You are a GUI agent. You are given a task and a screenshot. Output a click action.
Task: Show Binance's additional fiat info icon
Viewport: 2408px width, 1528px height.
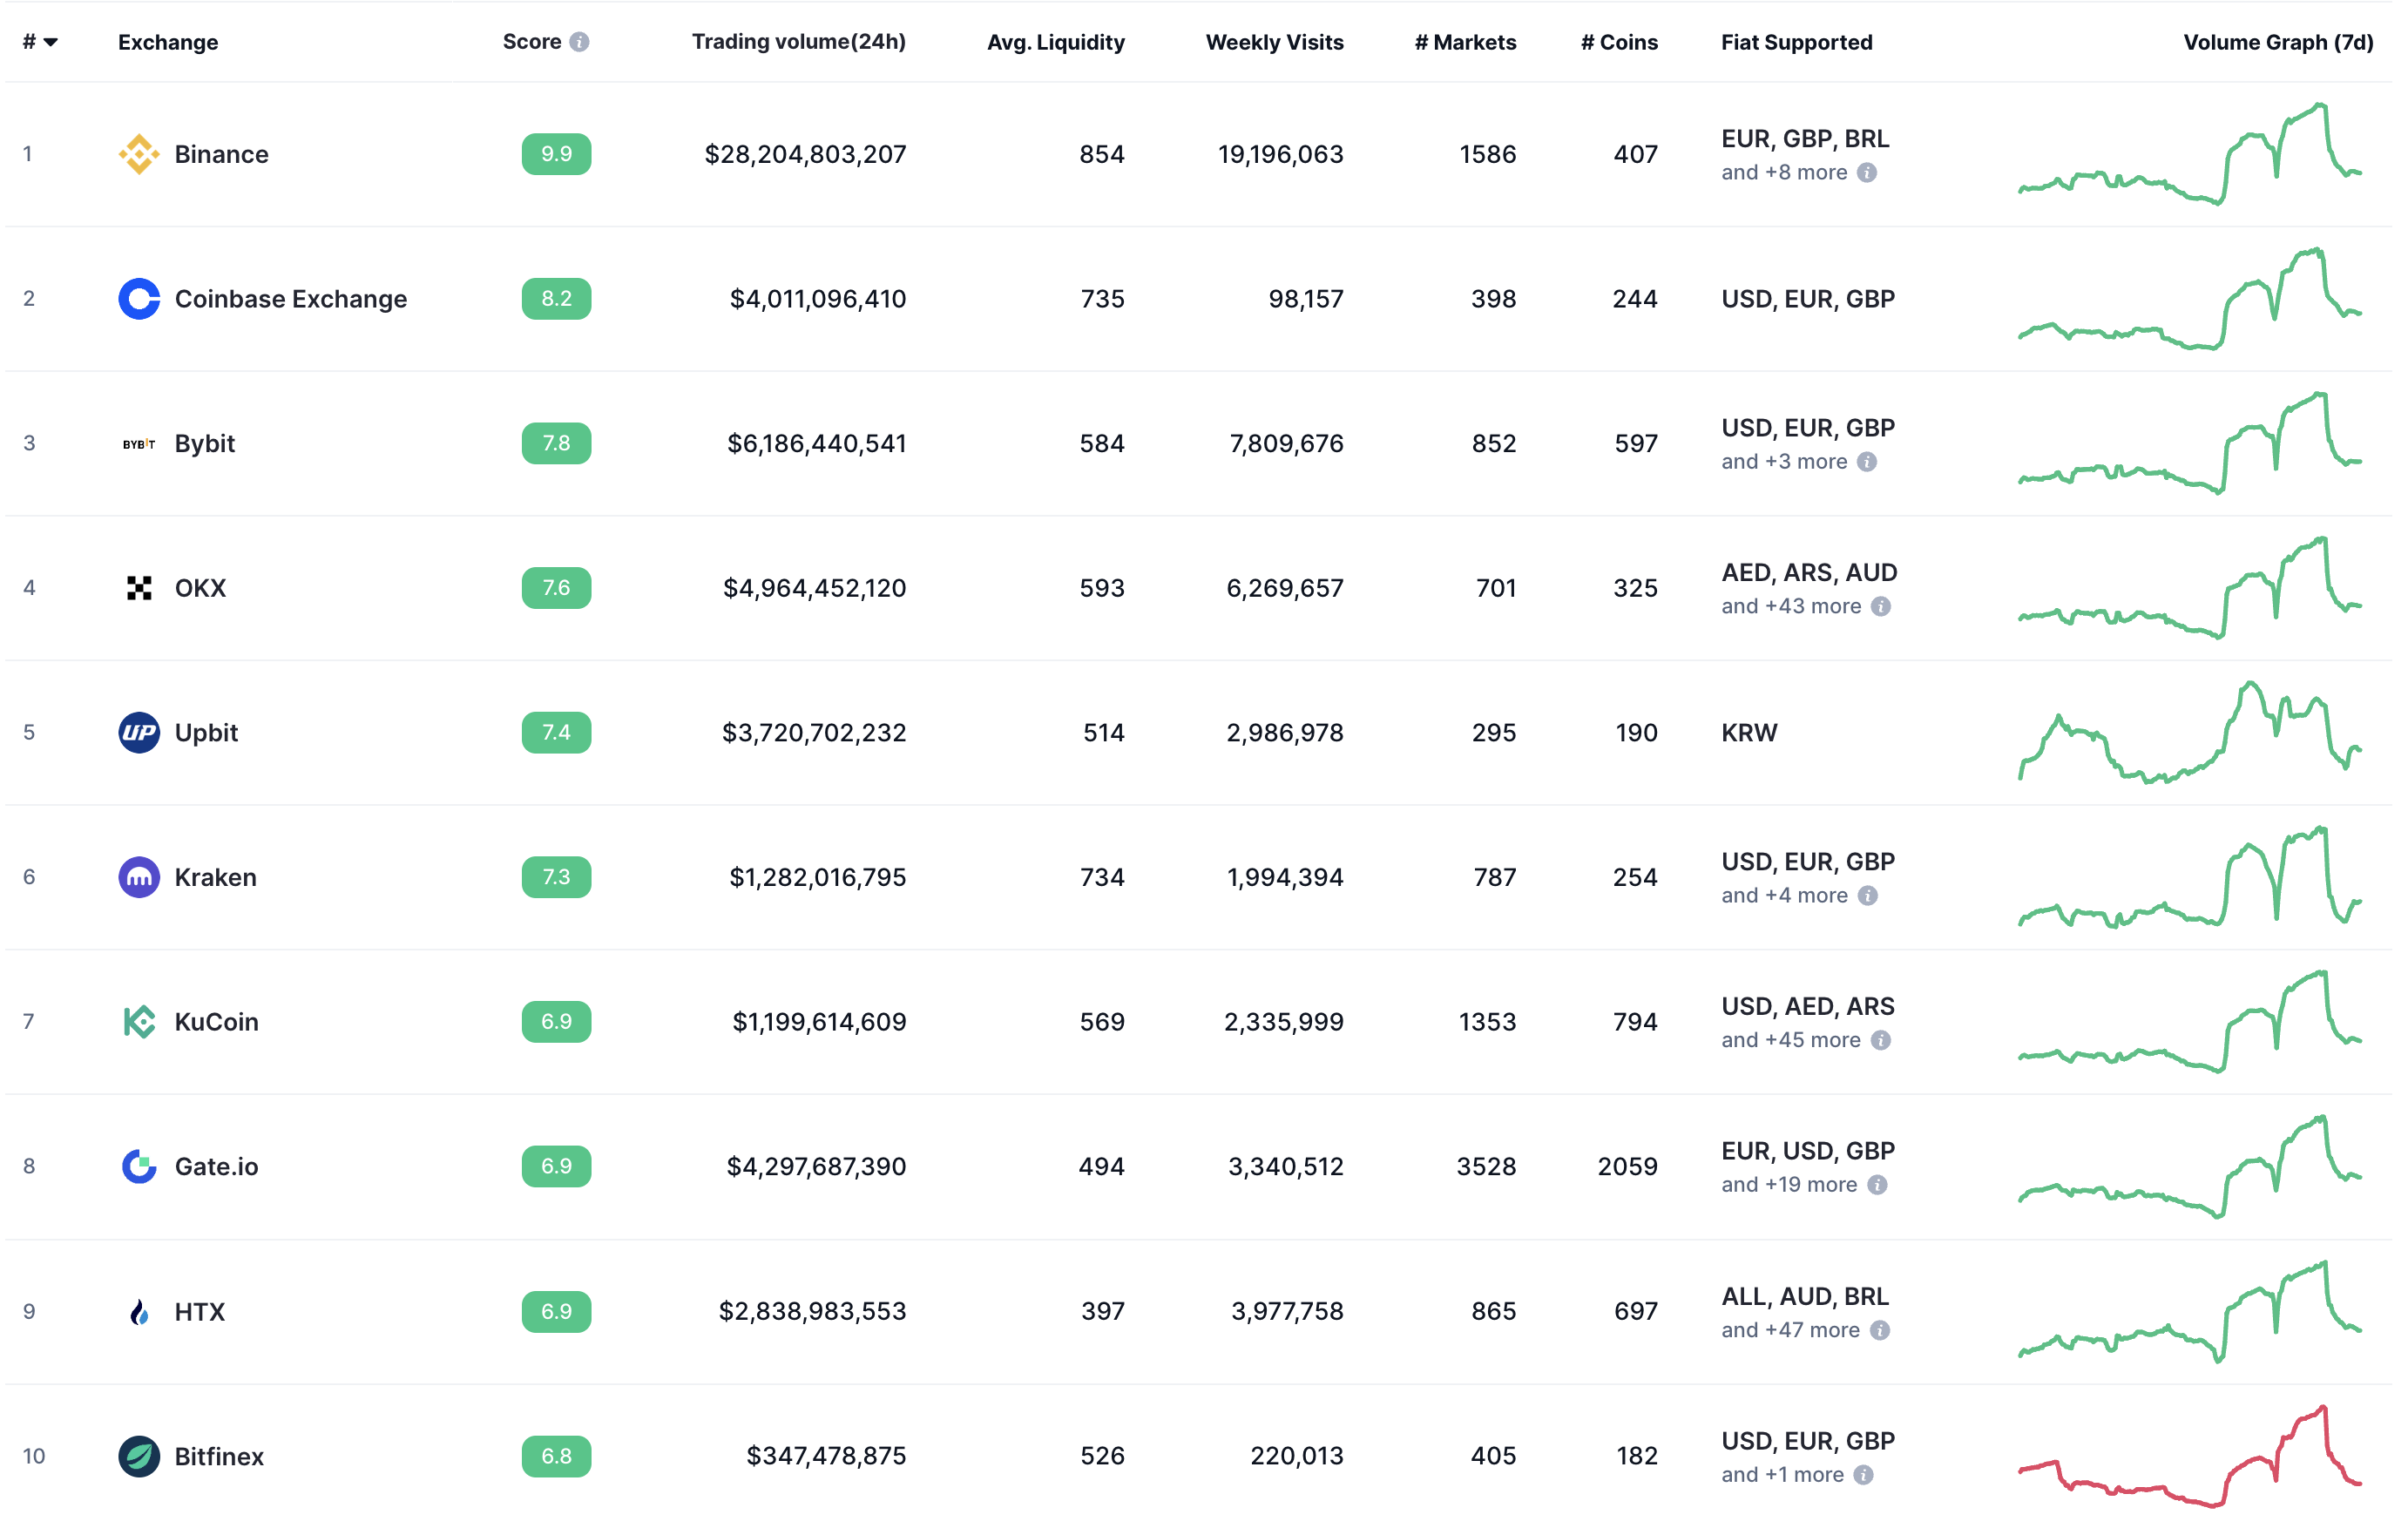1867,173
